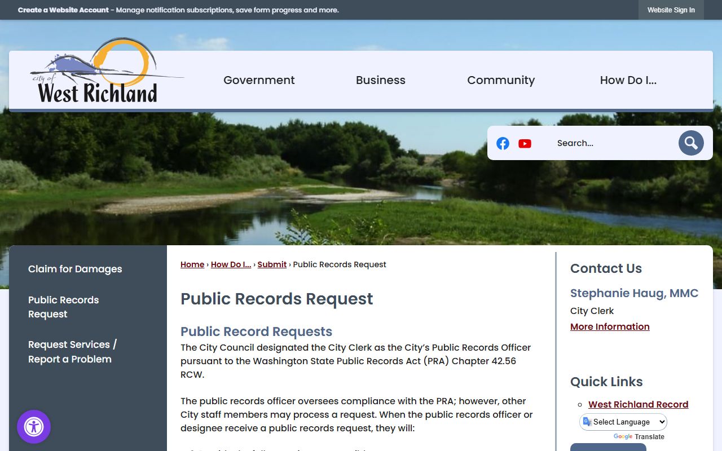Open the West Richland Record quick link

click(x=638, y=404)
